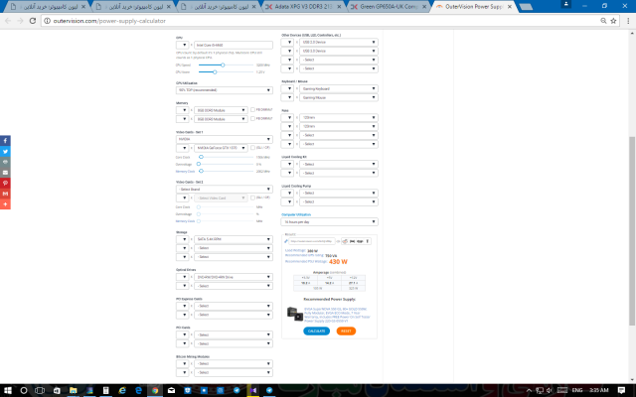Reload the current page

[x=33, y=21]
